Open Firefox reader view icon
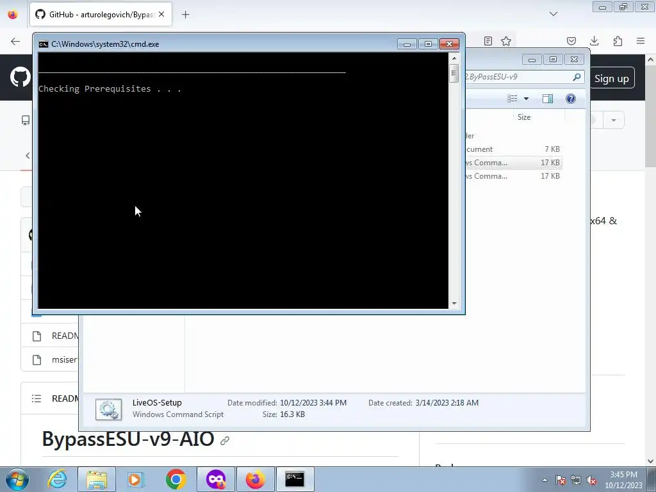 (x=488, y=41)
